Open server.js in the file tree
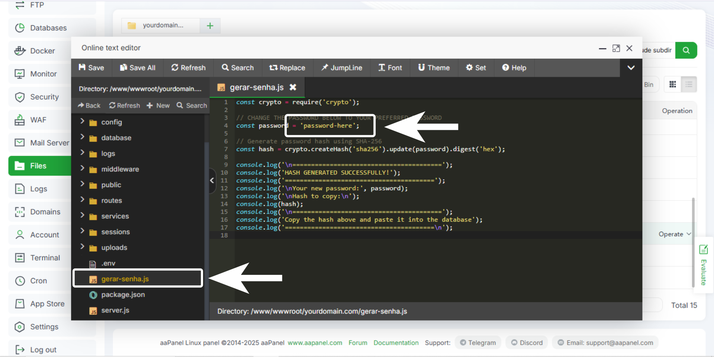The height and width of the screenshot is (357, 714). click(115, 310)
